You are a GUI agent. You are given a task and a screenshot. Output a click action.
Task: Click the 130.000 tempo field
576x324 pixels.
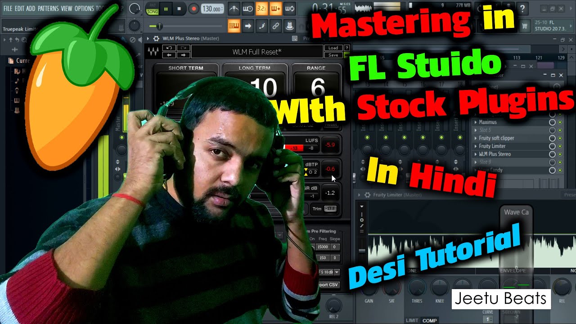[x=212, y=9]
